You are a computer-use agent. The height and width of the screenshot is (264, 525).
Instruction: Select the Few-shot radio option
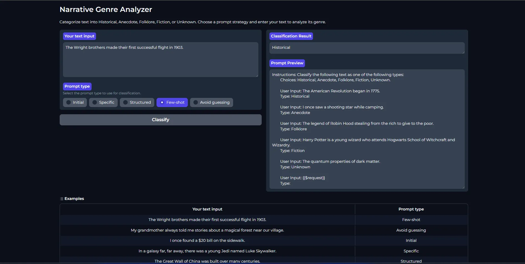pyautogui.click(x=162, y=102)
